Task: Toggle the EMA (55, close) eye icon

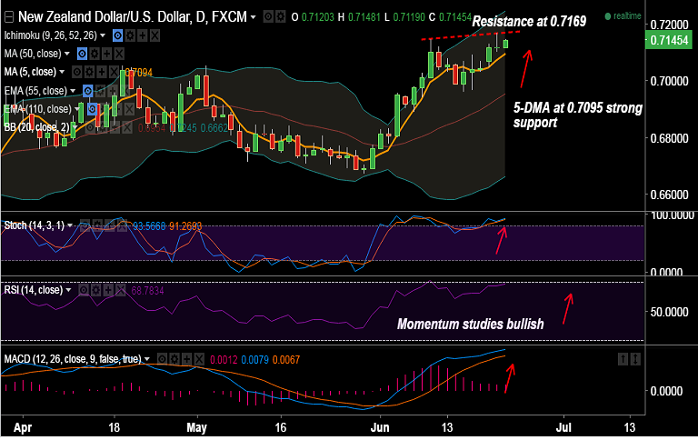Action: (x=87, y=91)
